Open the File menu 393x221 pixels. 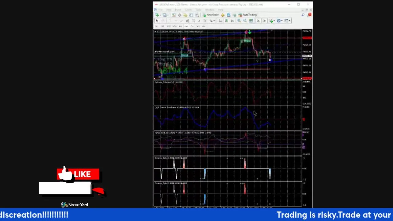tap(161, 10)
